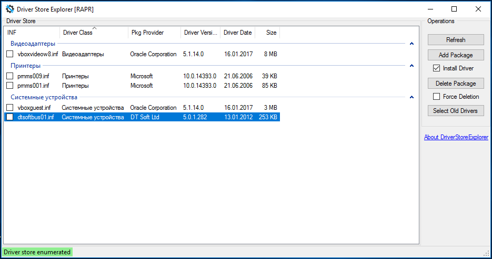Collapse the Видеоадаптеры group
Viewport: 492px width, 259px height.
coord(411,44)
